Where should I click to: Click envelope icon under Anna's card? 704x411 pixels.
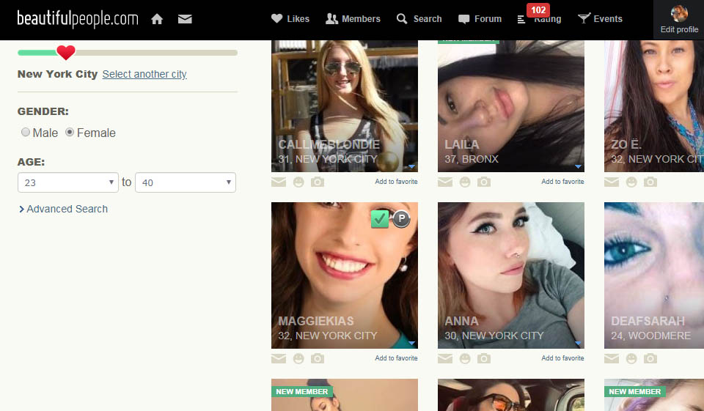click(445, 358)
